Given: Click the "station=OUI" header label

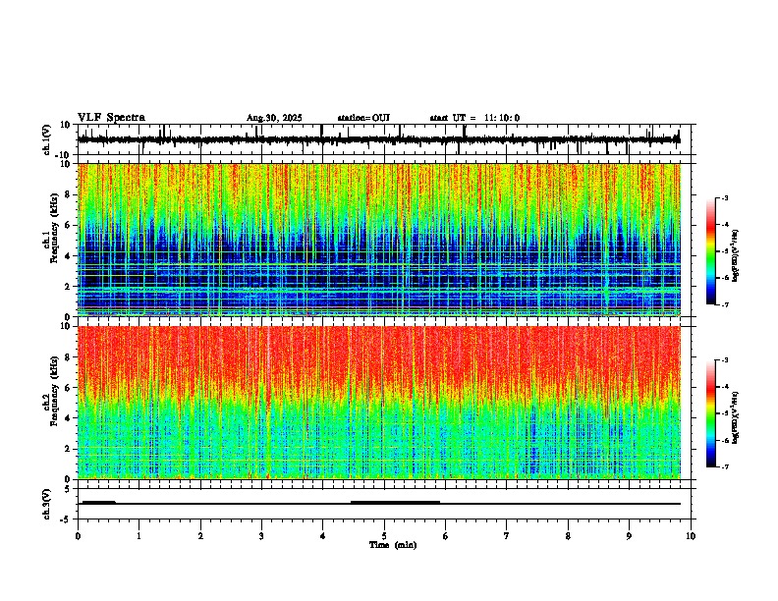Looking at the screenshot, I should (363, 118).
